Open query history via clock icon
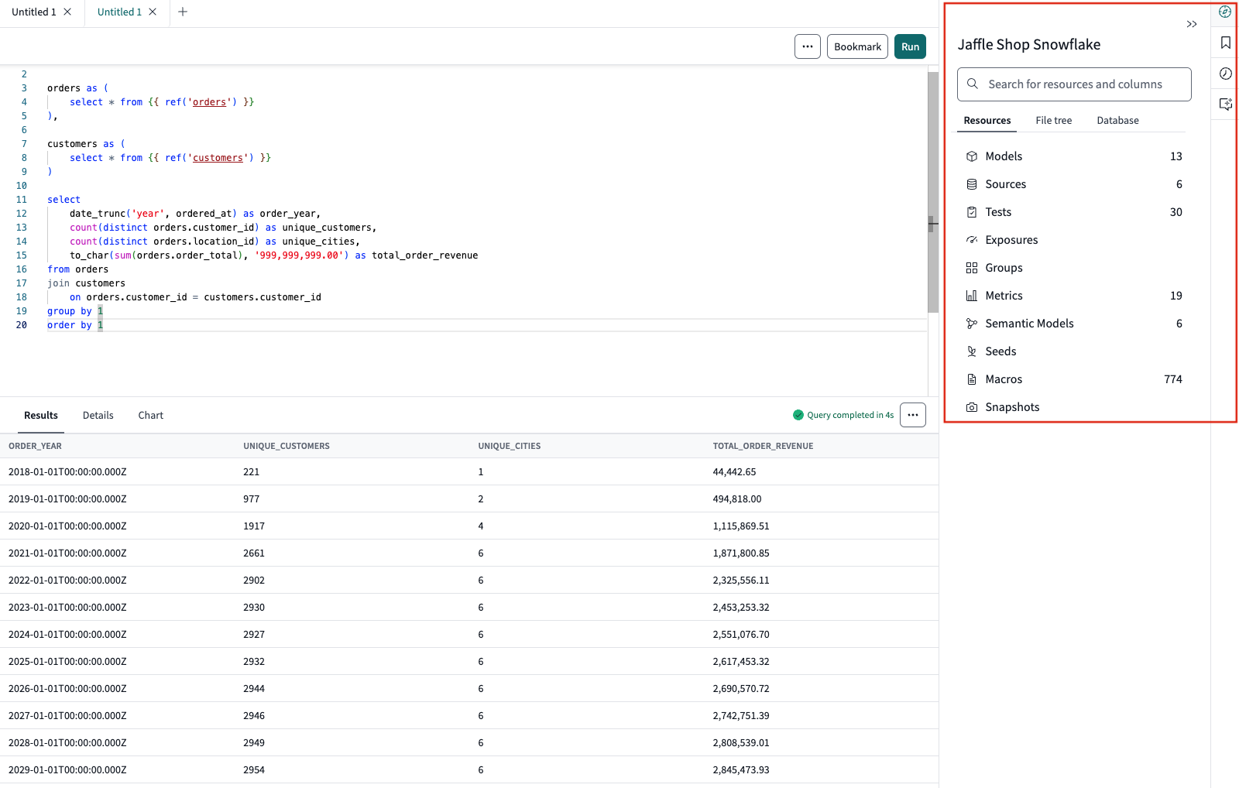 [1226, 74]
